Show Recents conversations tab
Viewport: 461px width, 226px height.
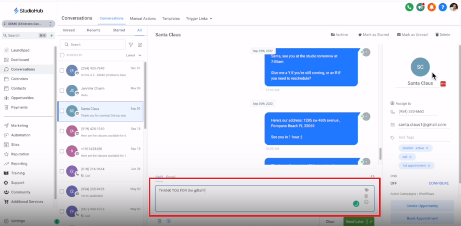(93, 30)
